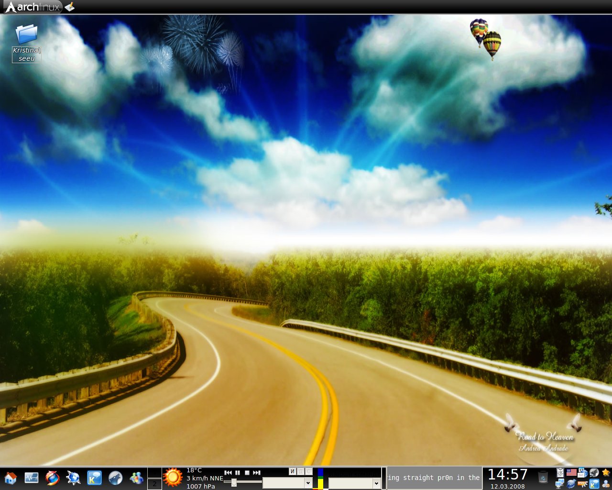612x490 pixels.
Task: Switch to virtual desktop 2 in the pager
Action: click(x=154, y=484)
